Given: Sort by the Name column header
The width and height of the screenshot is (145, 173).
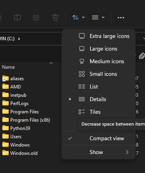Looking at the screenshot, I should click(8, 67).
